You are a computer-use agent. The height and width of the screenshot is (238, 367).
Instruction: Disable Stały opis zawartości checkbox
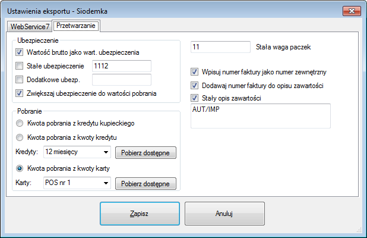tap(195, 98)
